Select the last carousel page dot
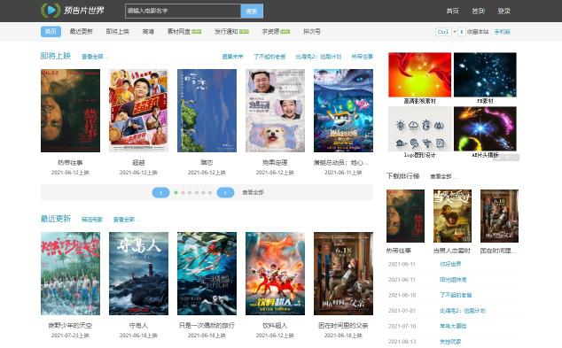Screen dimensions: 562x348 [x=210, y=193]
